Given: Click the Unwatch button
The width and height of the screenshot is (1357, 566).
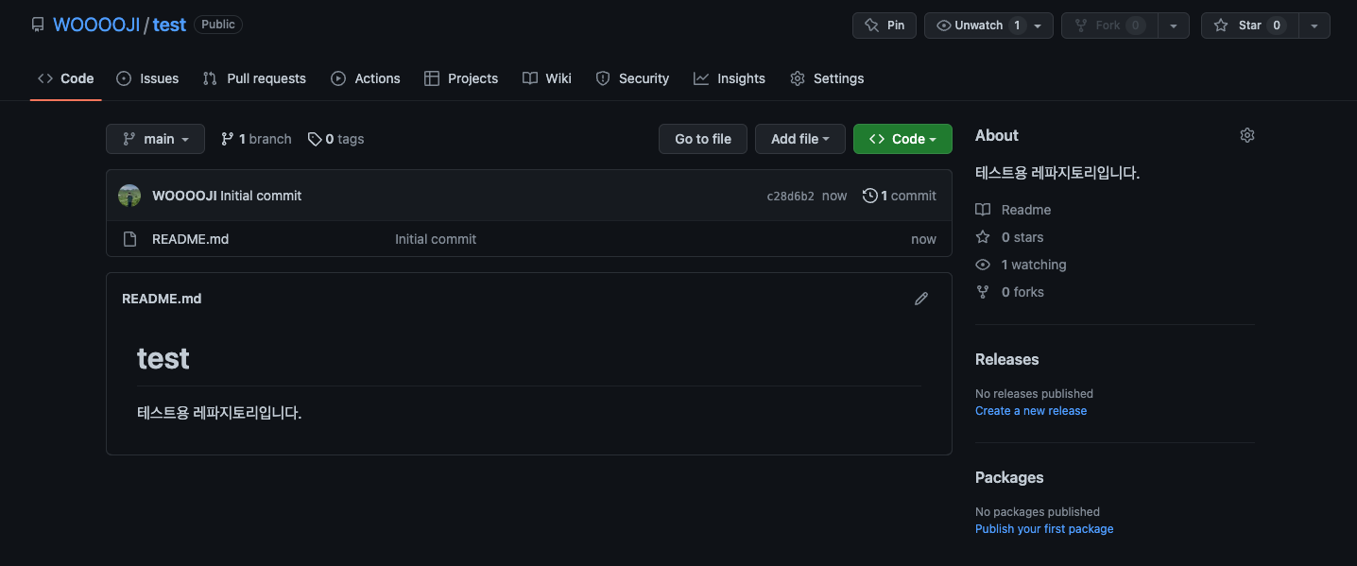Looking at the screenshot, I should pyautogui.click(x=978, y=26).
